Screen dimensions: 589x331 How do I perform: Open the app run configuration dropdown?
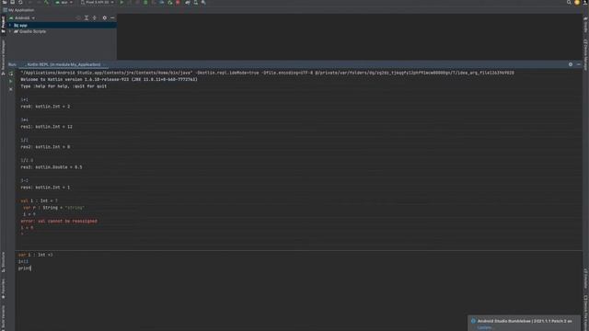pos(64,2)
